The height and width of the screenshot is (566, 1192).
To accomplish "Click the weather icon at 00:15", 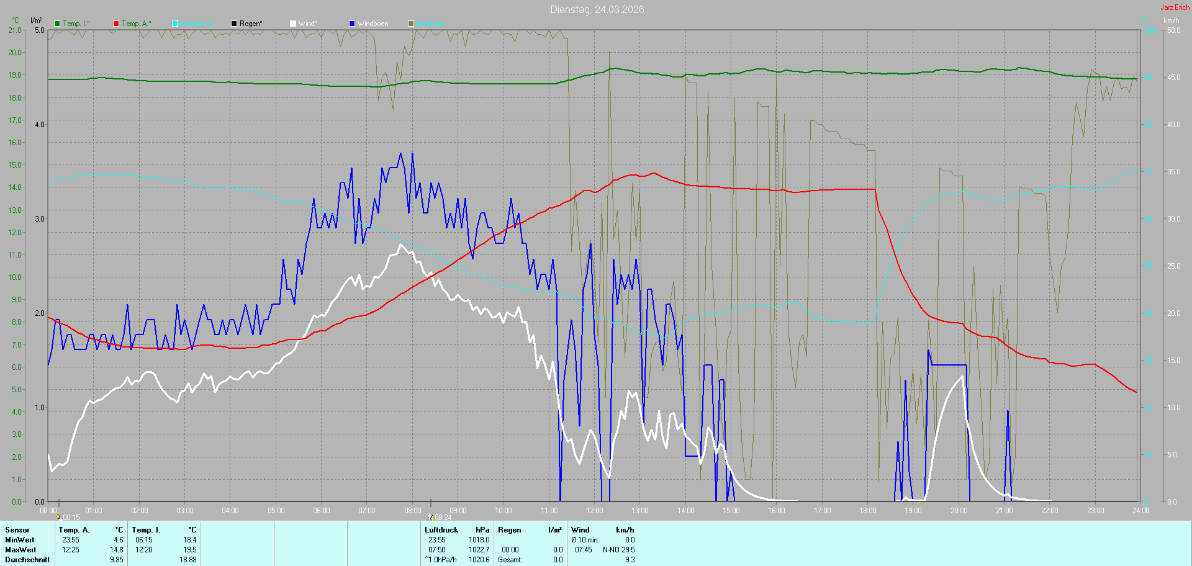I will 58,516.
